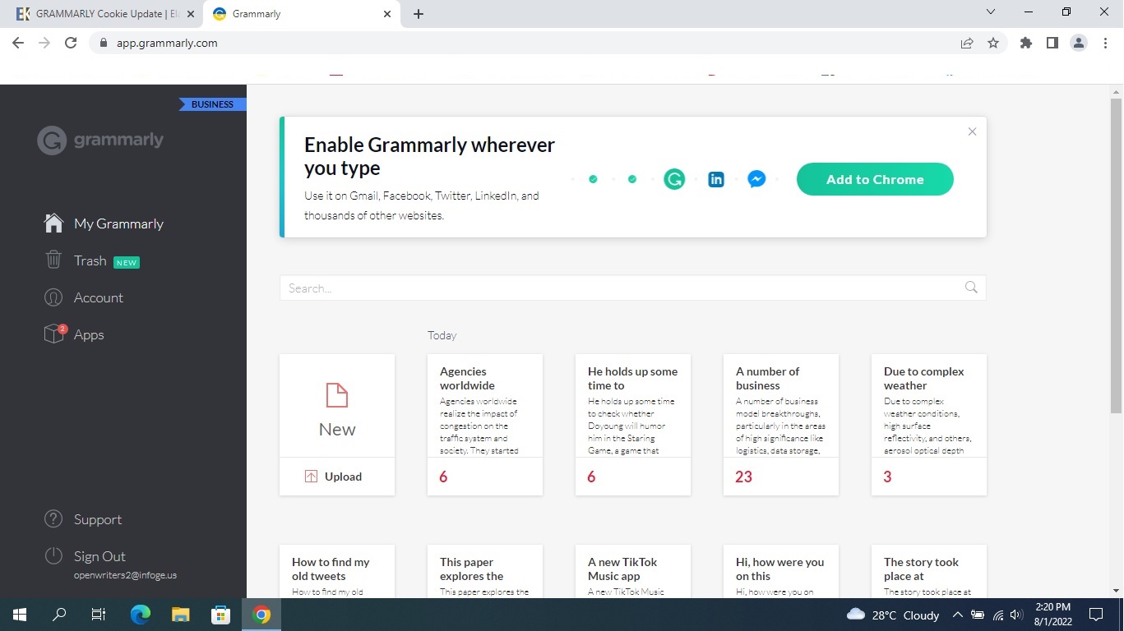Click the LinkedIn icon in banner
Image resolution: width=1124 pixels, height=631 pixels.
tap(716, 179)
